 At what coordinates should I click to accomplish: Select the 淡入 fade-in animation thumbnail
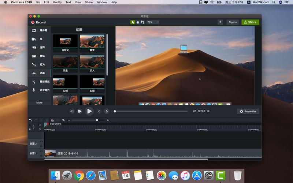pyautogui.click(x=92, y=63)
